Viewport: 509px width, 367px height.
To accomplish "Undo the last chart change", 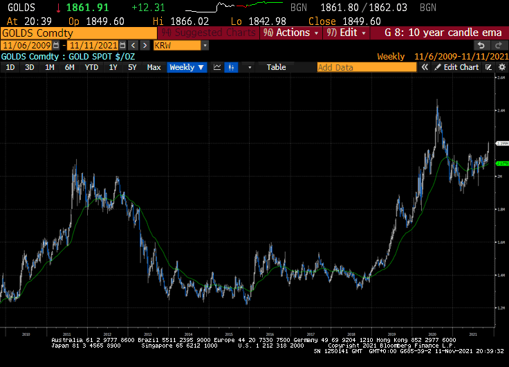I will click(x=481, y=46).
